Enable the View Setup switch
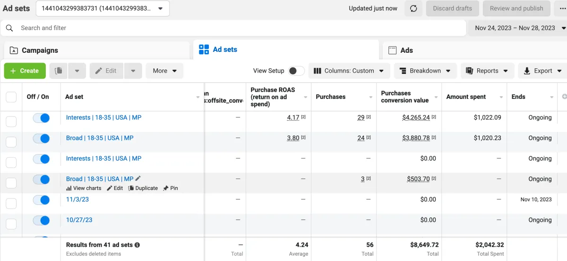The height and width of the screenshot is (261, 567). point(297,71)
